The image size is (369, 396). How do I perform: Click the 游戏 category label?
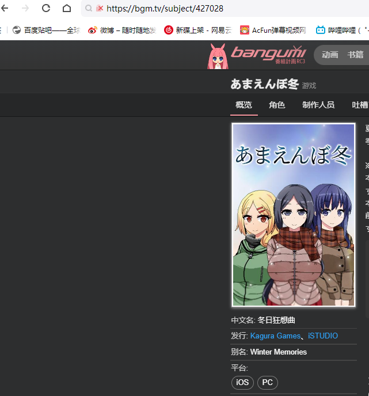point(309,86)
